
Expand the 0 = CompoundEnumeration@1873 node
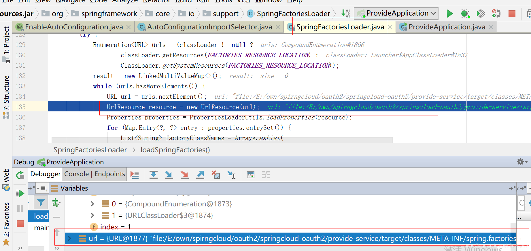(x=92, y=204)
